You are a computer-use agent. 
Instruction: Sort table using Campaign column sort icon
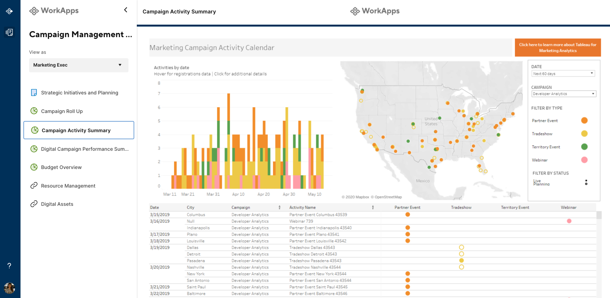pos(279,207)
